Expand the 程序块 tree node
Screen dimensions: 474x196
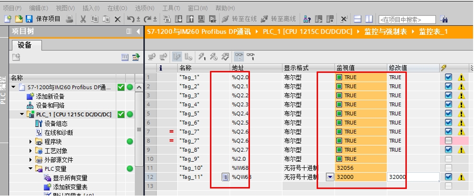point(31,141)
